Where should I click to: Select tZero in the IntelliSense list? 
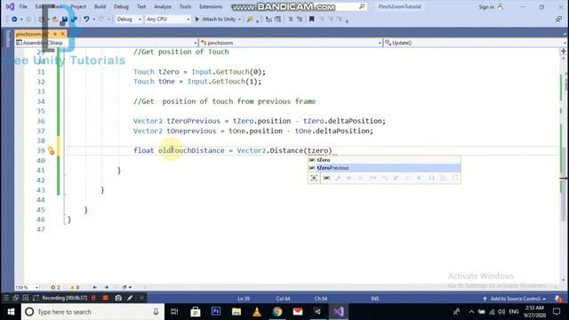384,160
